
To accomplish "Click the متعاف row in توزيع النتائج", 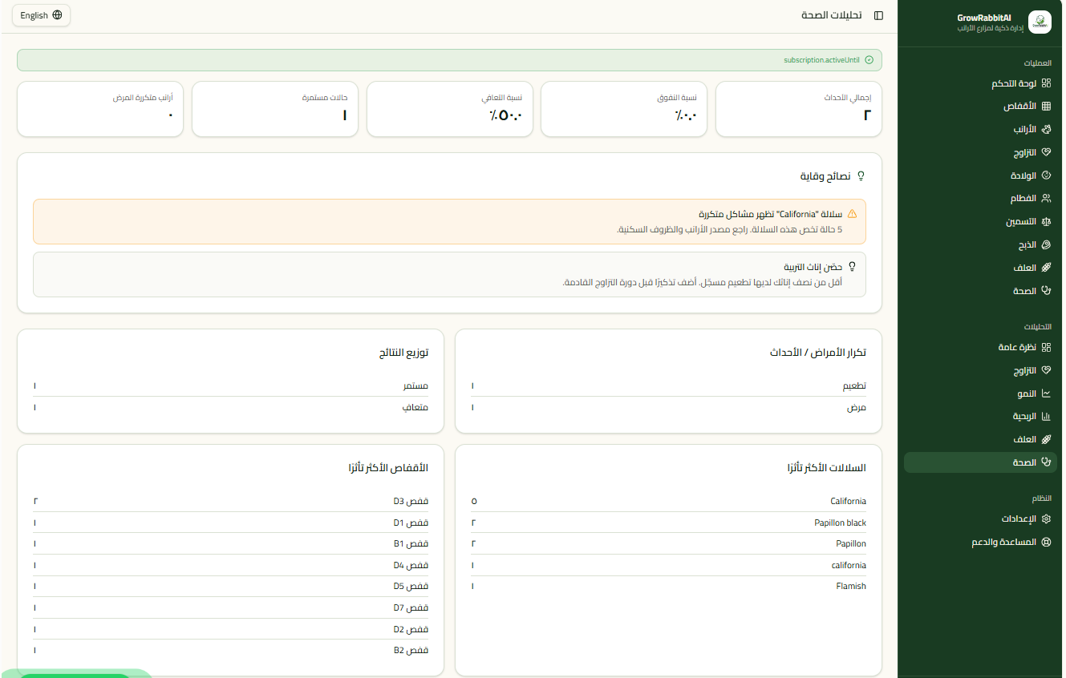I will [231, 408].
